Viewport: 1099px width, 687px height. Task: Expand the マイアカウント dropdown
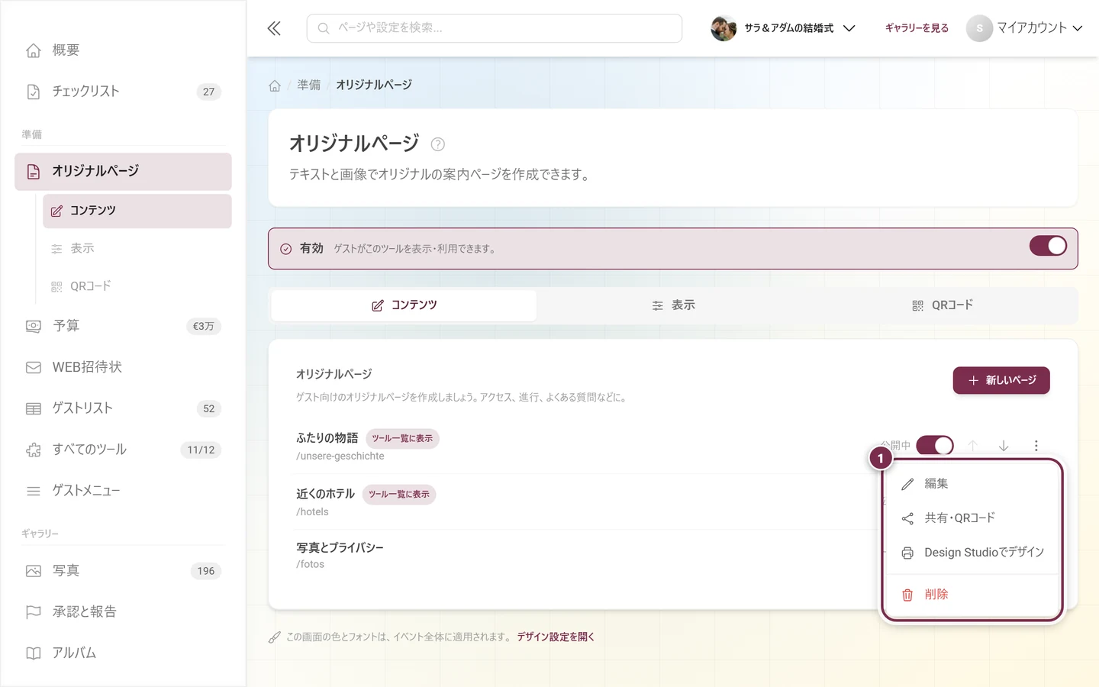[1024, 28]
